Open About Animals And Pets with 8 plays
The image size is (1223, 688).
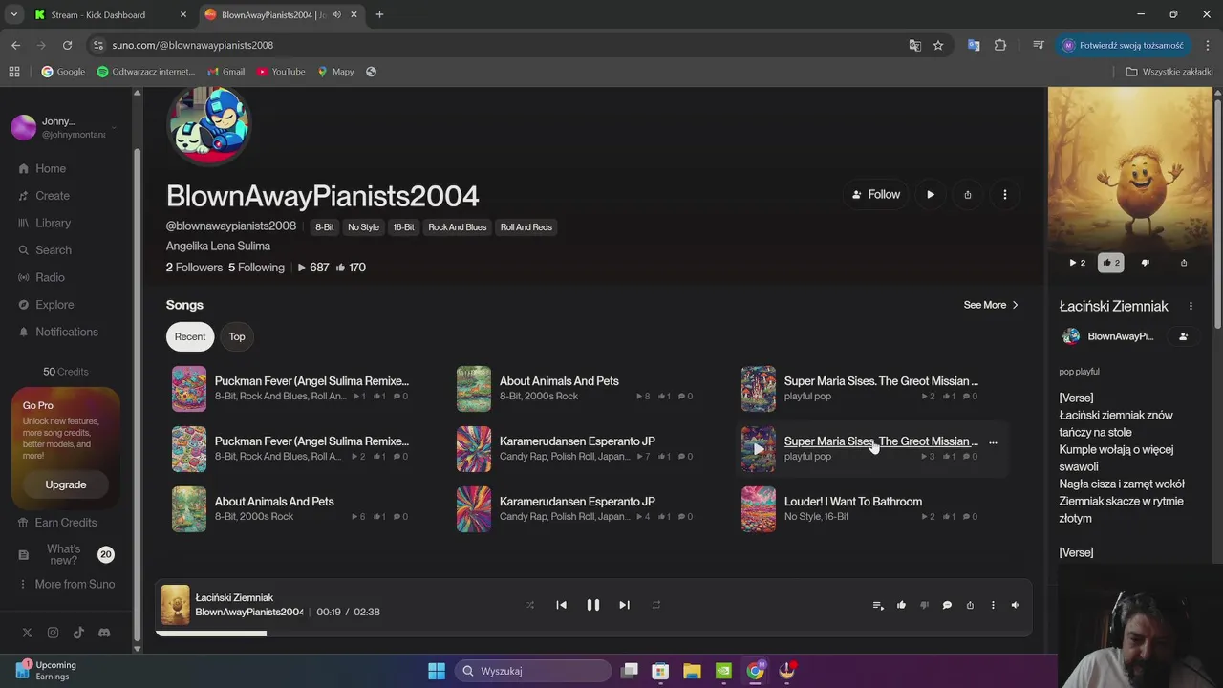[x=559, y=381]
